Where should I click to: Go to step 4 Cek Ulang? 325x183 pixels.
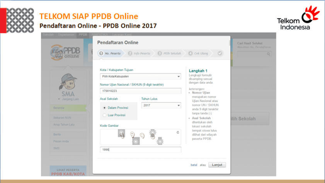point(200,53)
